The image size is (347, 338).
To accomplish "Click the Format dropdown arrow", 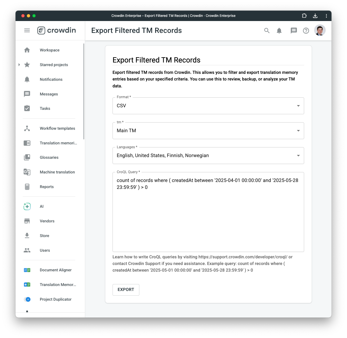I will [x=298, y=106].
